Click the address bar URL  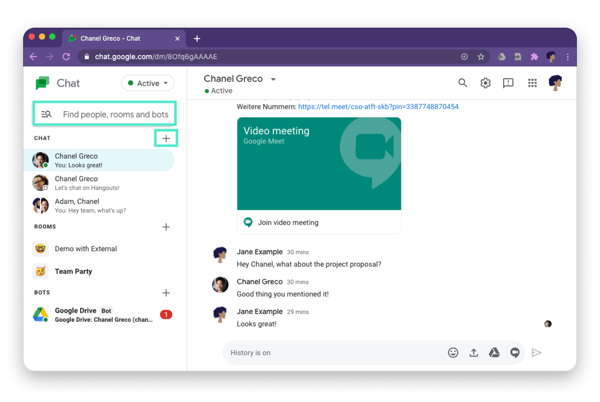tap(156, 57)
